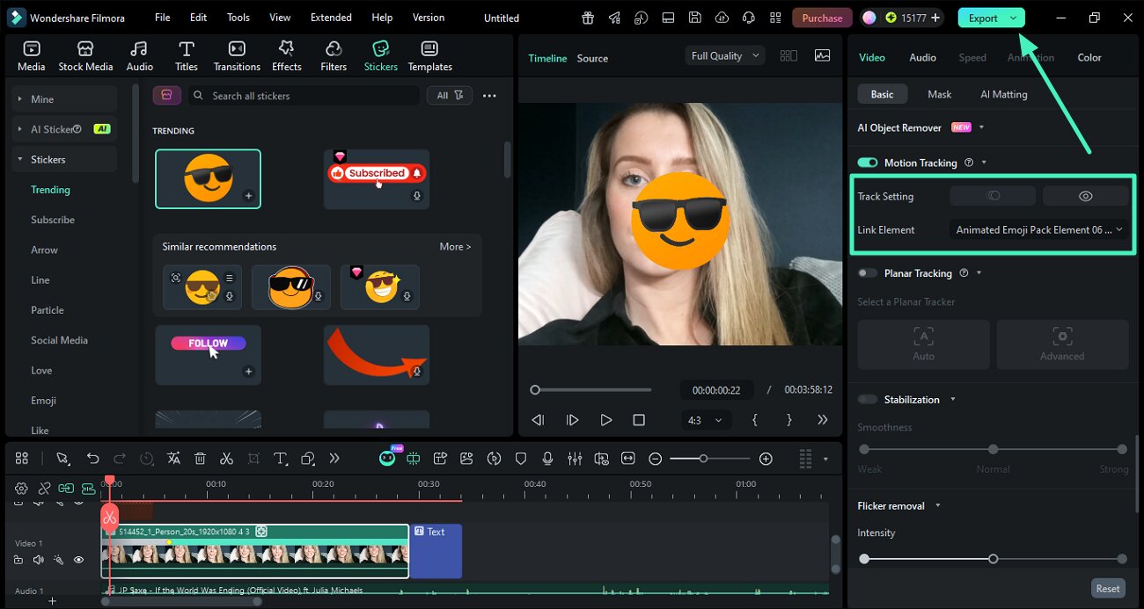Split clip with the scissors tool

click(x=226, y=458)
